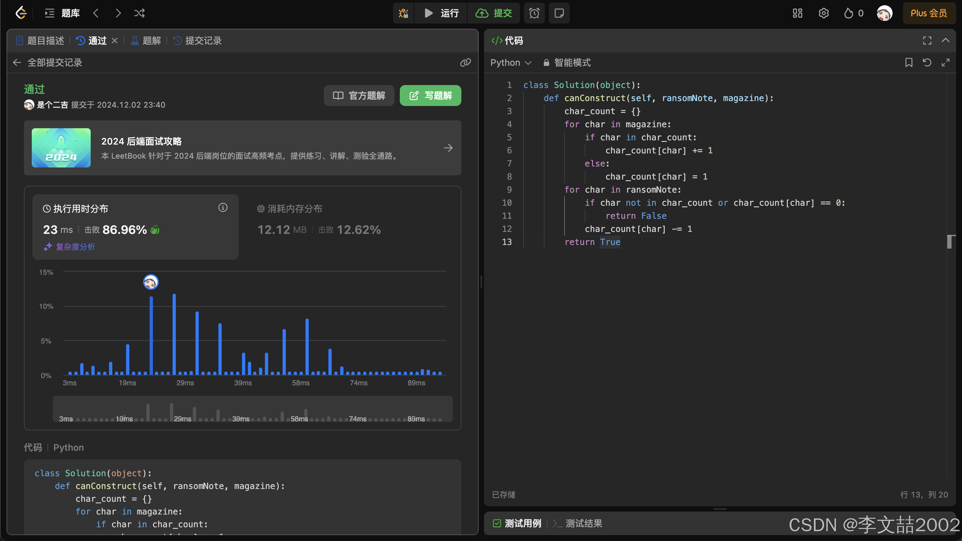Open the settings gear icon
The height and width of the screenshot is (541, 962).
click(x=823, y=13)
